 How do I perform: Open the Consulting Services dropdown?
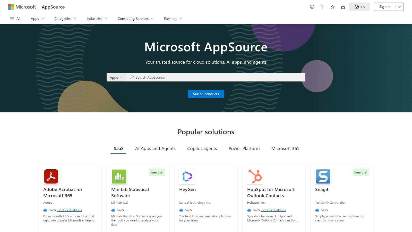[135, 19]
